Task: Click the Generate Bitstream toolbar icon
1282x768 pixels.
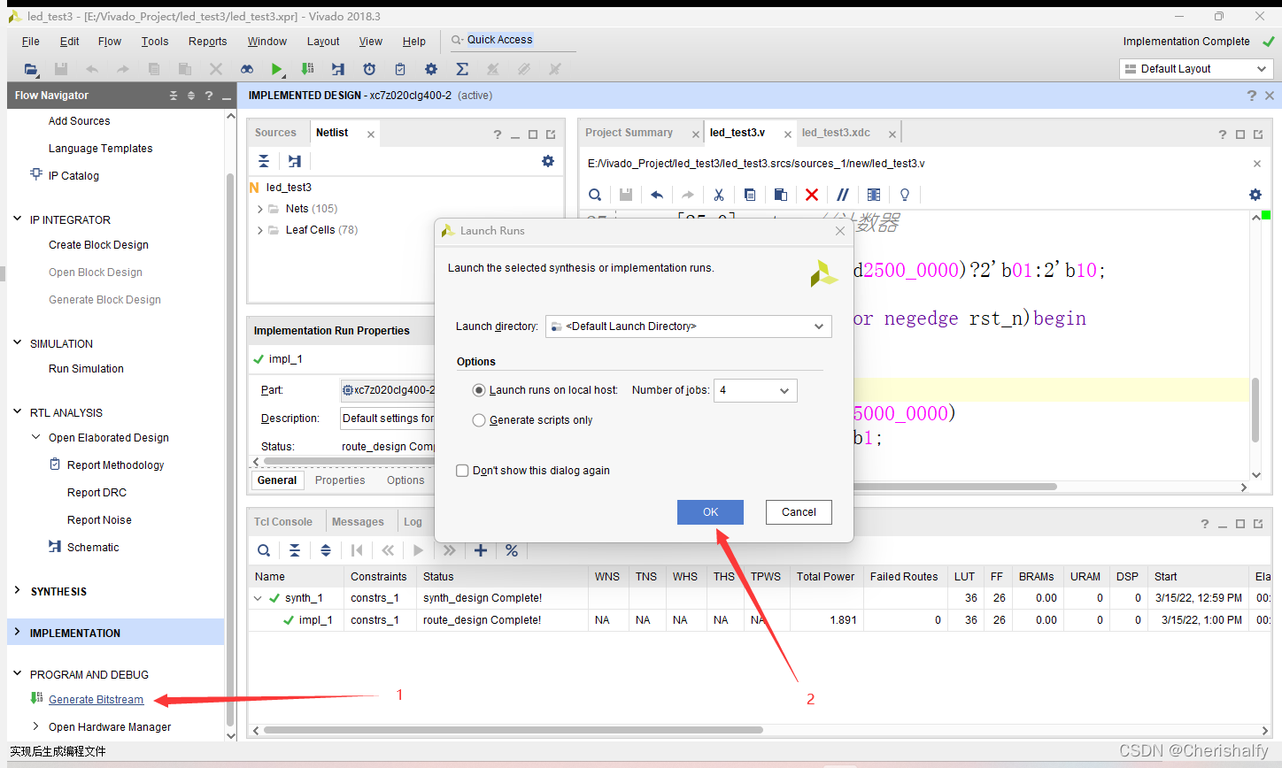Action: (307, 69)
